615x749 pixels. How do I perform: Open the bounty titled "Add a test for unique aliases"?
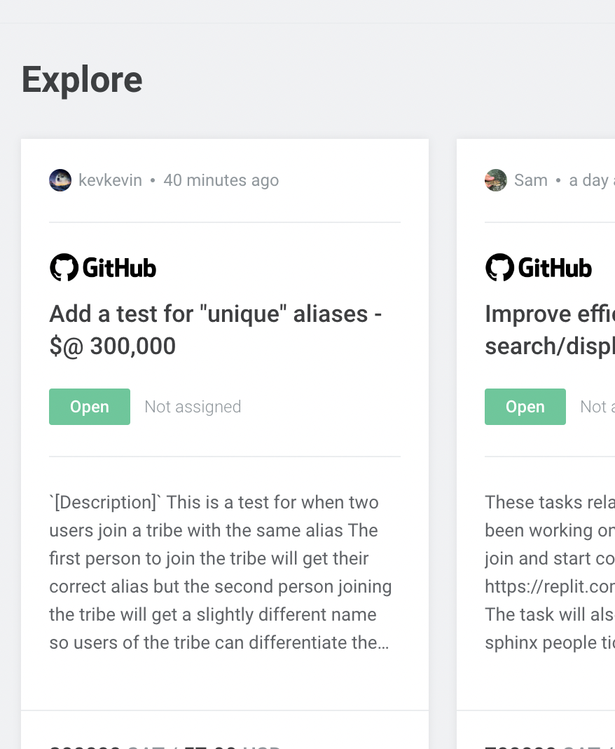click(x=214, y=330)
